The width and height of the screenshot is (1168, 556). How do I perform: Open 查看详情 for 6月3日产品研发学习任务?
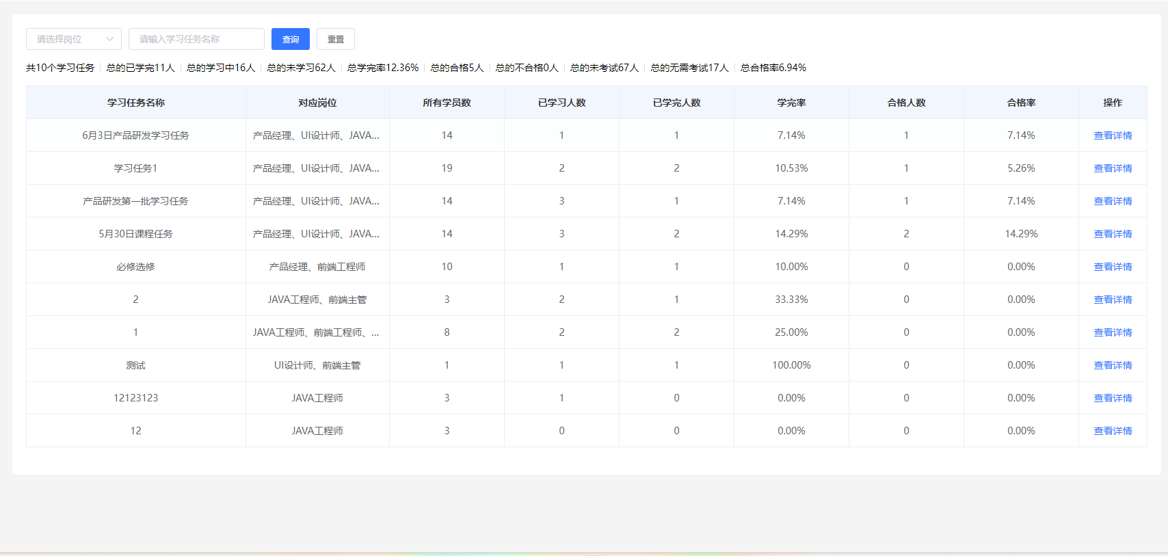(x=1113, y=135)
